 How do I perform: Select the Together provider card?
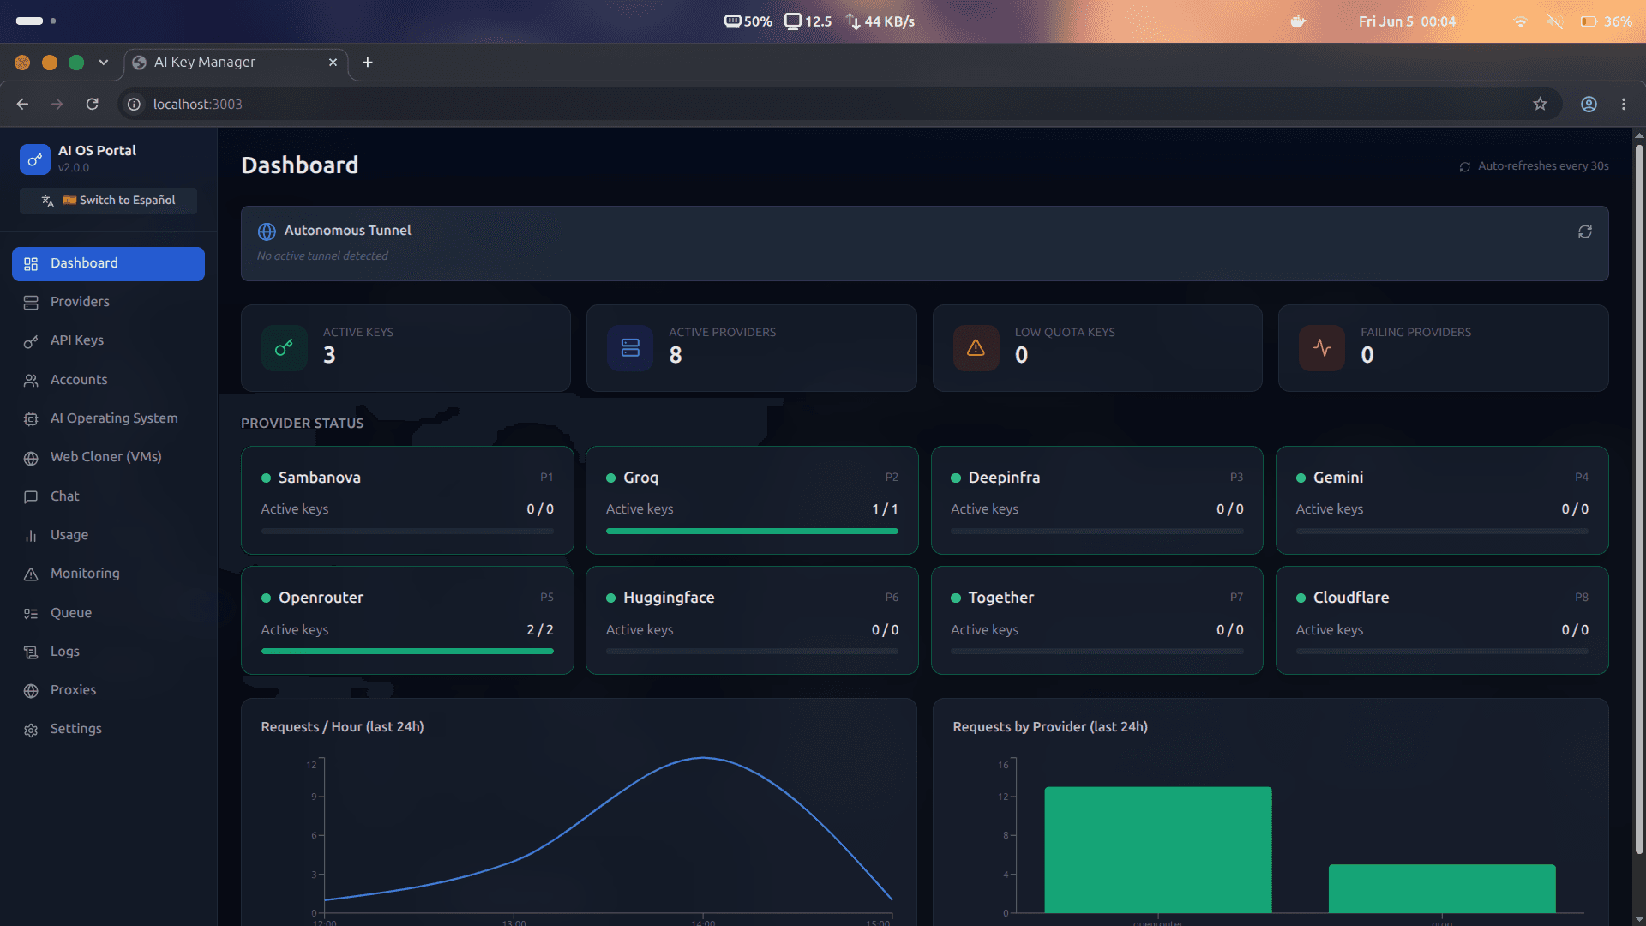click(1097, 620)
